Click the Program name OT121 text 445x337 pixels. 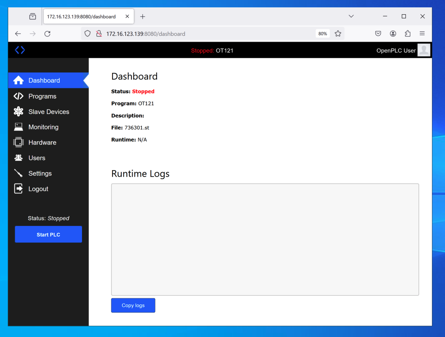point(146,104)
